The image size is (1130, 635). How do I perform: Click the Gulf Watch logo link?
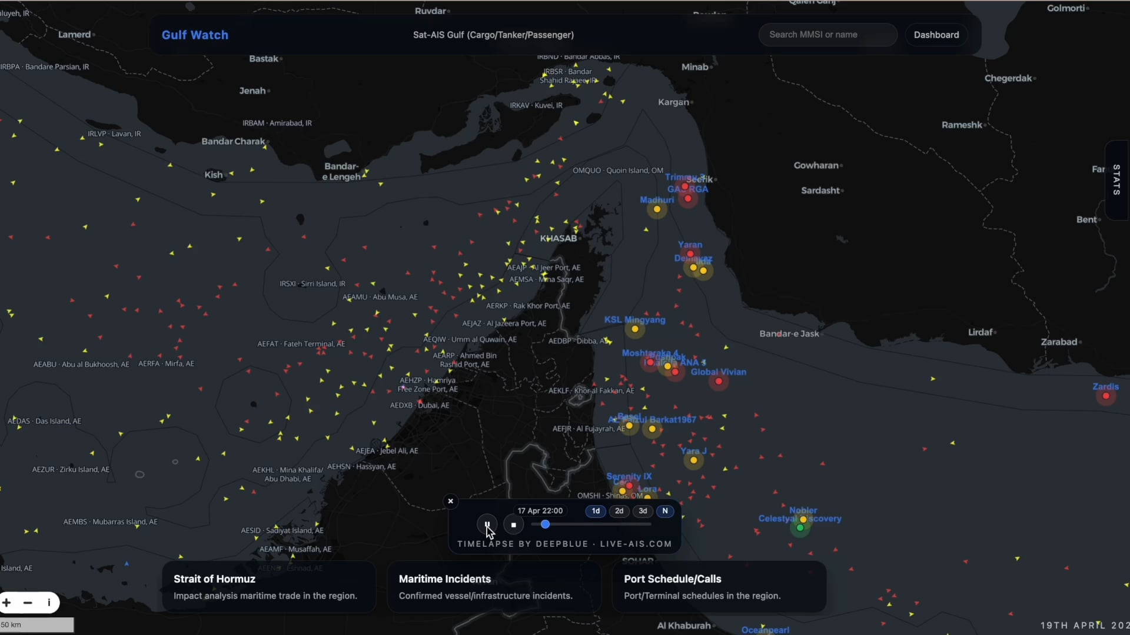pos(195,35)
